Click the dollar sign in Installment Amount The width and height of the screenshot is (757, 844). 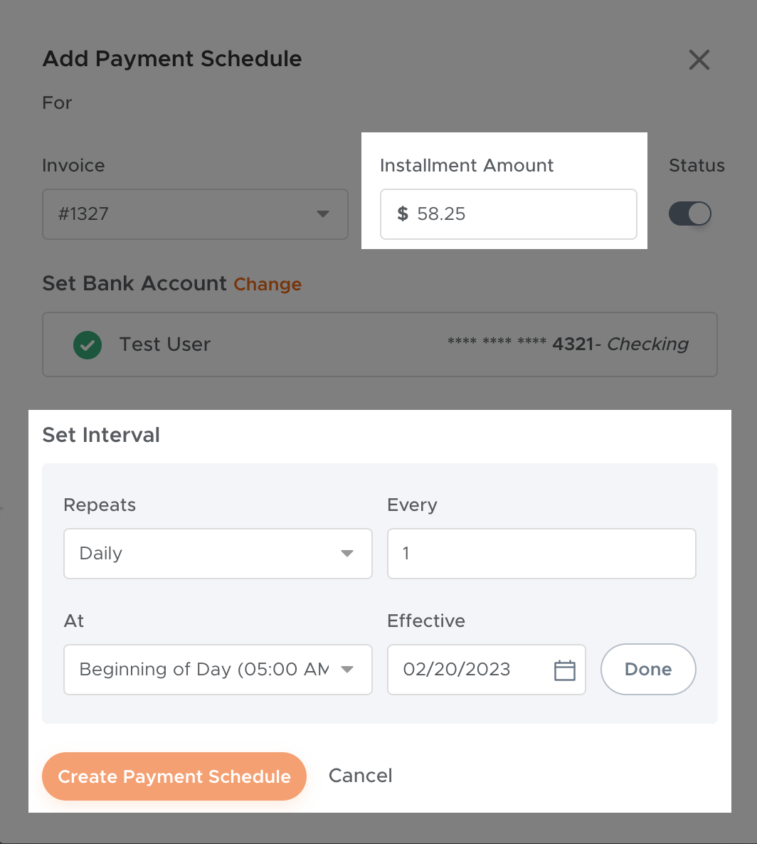403,214
